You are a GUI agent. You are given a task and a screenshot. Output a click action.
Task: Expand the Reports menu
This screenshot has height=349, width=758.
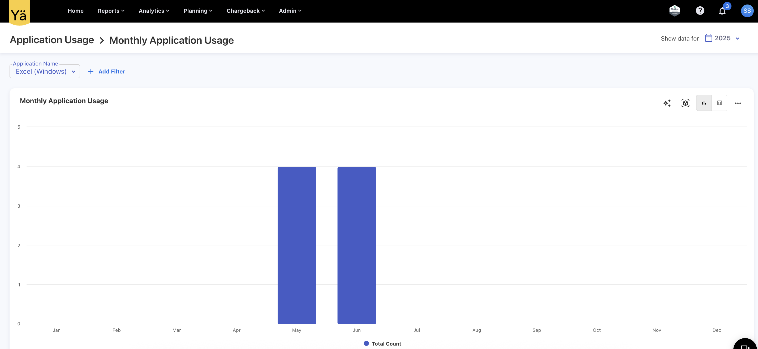[111, 11]
